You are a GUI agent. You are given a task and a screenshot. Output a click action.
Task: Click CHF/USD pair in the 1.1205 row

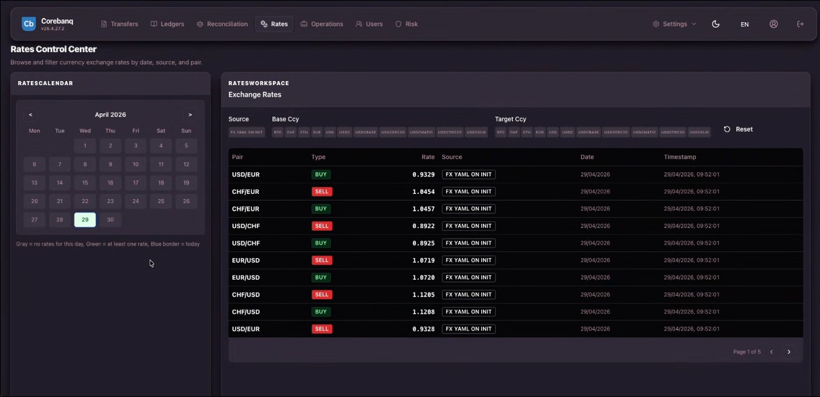(246, 294)
